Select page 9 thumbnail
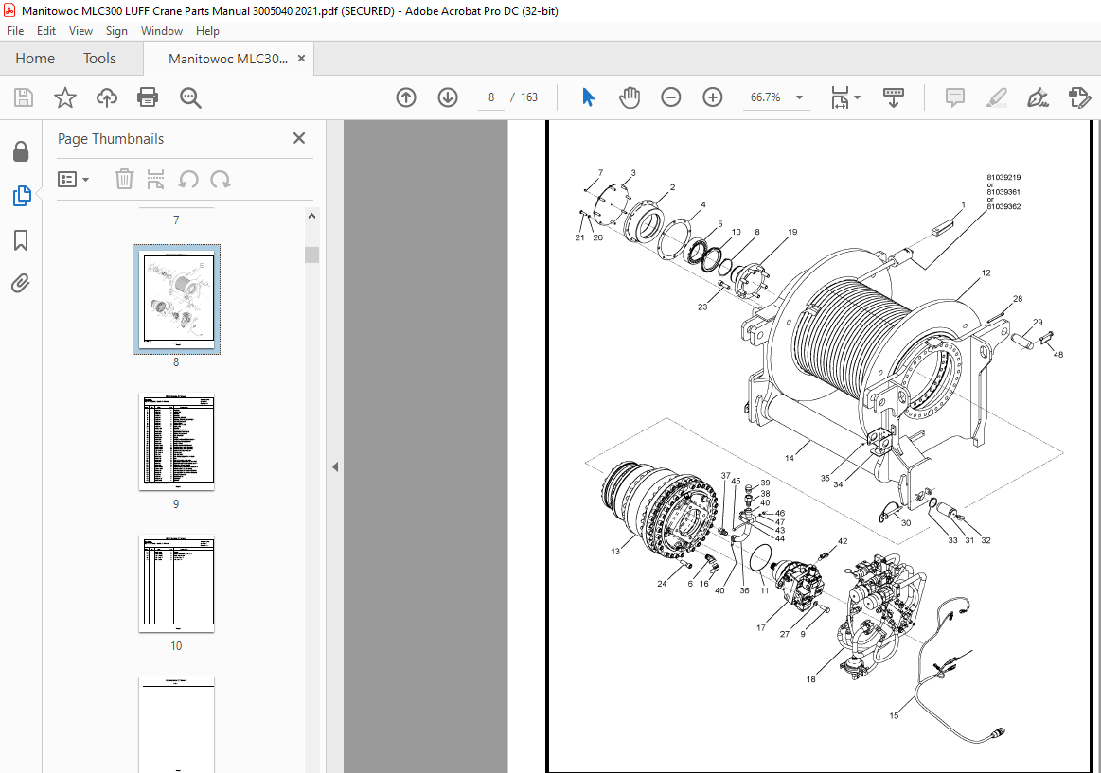Viewport: 1101px width, 773px height. [176, 441]
